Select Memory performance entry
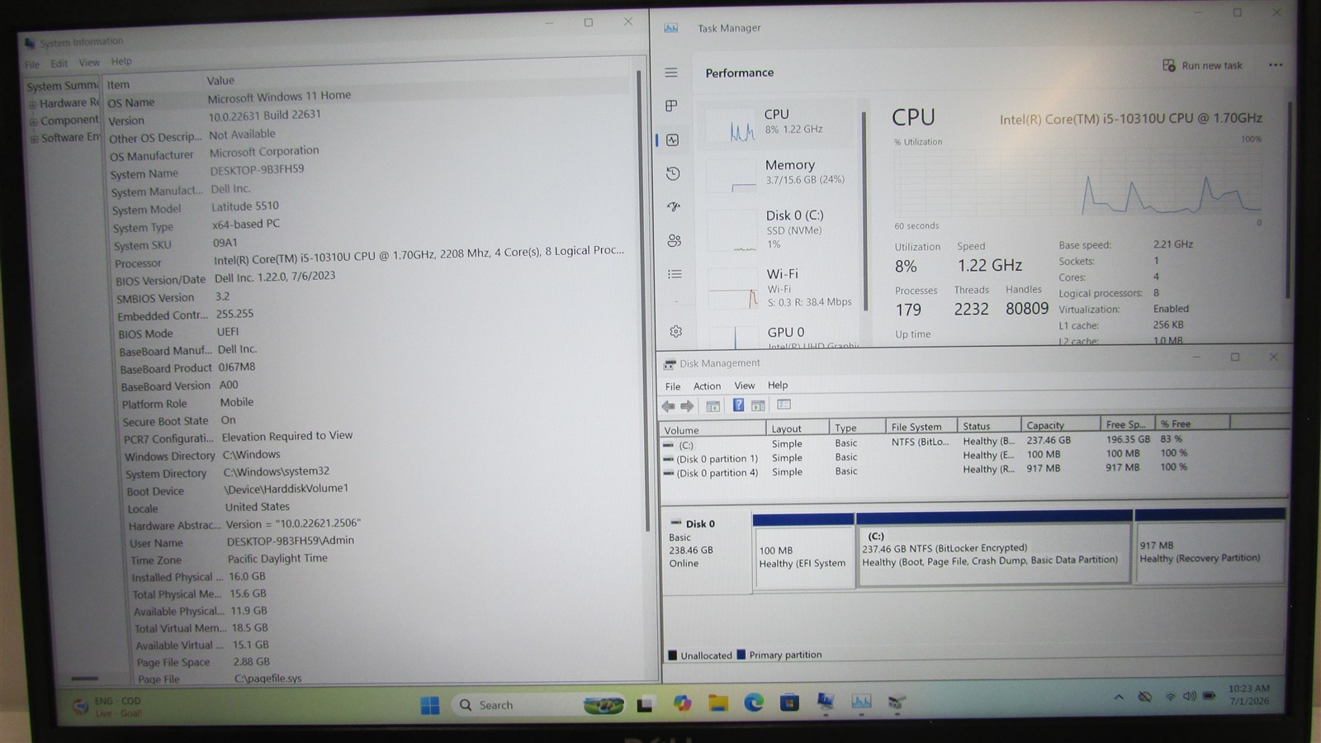 click(x=779, y=173)
